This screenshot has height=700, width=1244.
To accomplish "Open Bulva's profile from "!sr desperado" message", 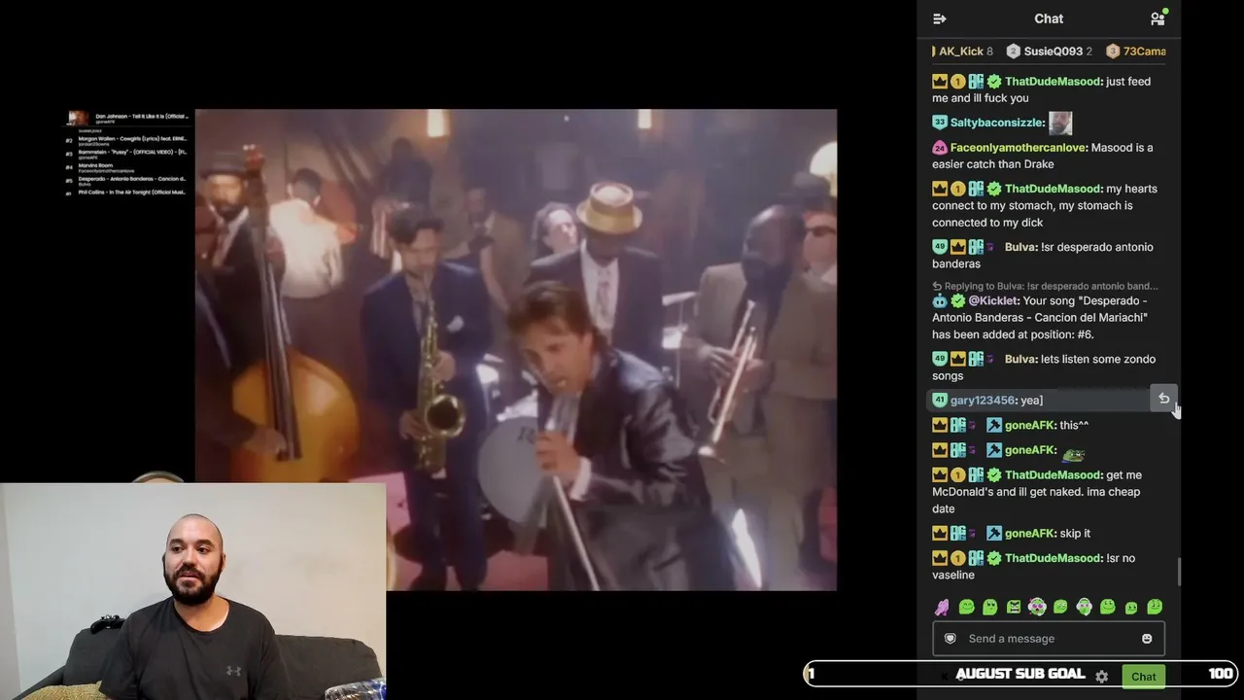I will tap(1020, 247).
